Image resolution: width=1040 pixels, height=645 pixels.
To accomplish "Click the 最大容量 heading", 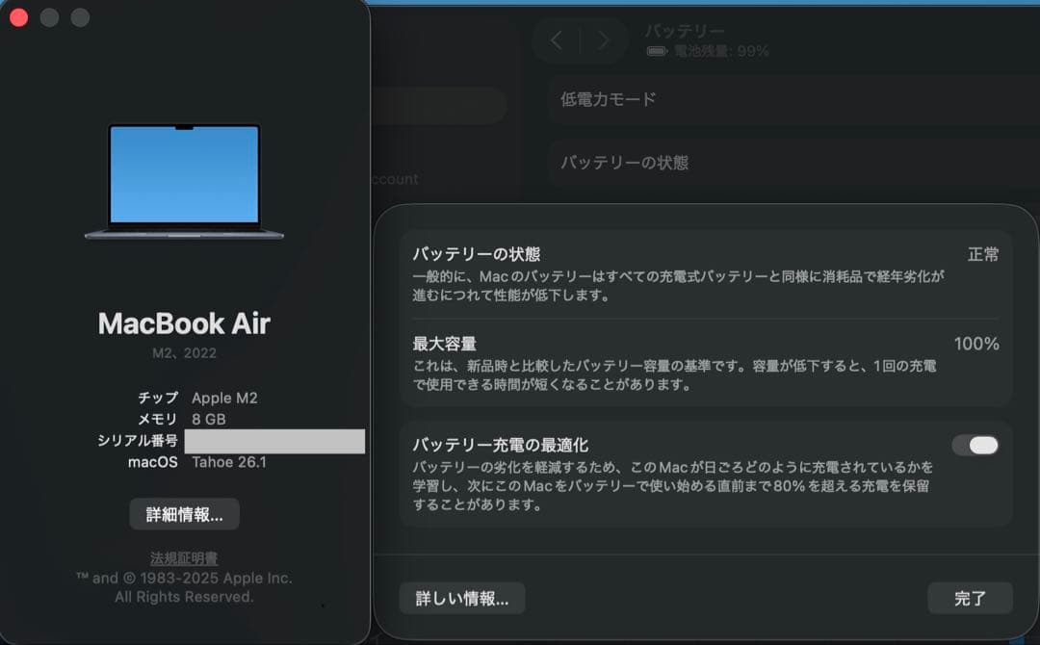I will [444, 344].
